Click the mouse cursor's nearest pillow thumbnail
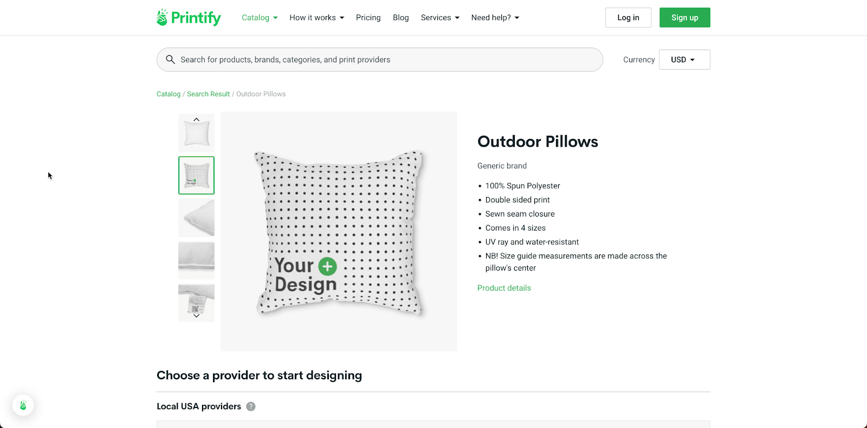The width and height of the screenshot is (867, 428). [196, 175]
